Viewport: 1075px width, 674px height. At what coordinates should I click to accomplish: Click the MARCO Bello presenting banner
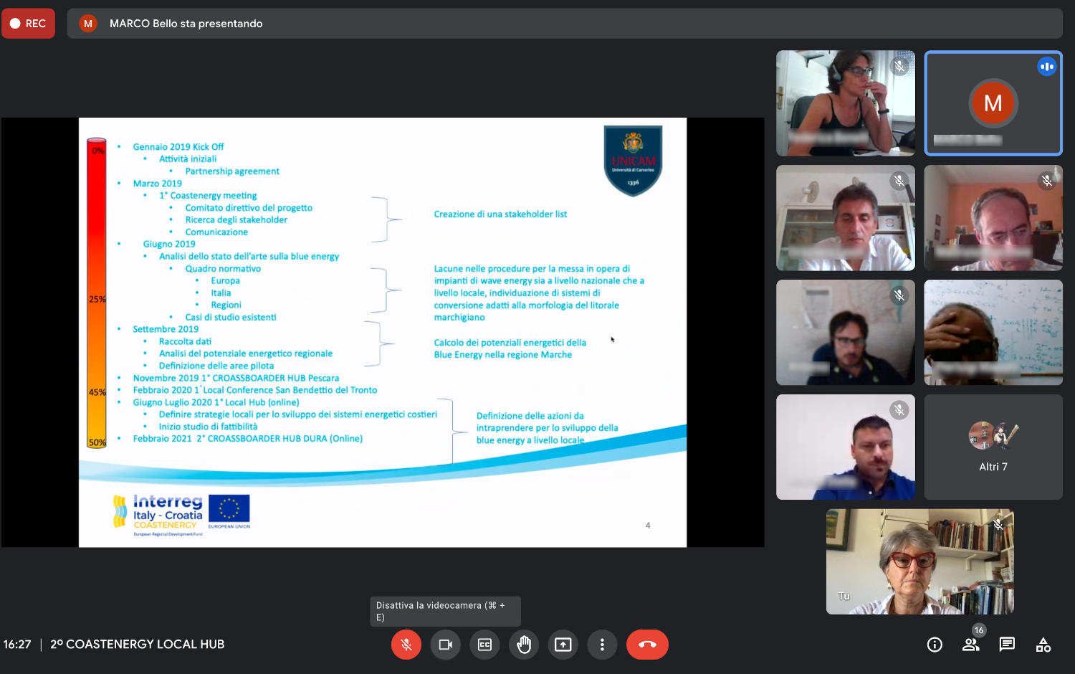pyautogui.click(x=186, y=24)
